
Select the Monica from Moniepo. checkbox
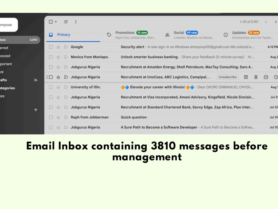51,57
